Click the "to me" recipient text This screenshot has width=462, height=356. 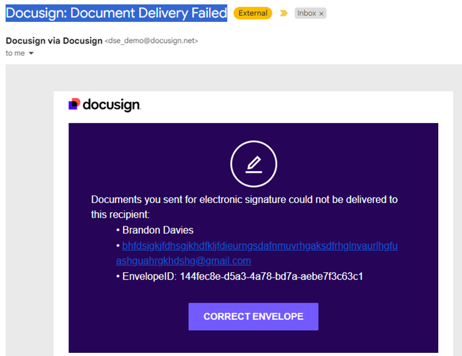pyautogui.click(x=15, y=53)
